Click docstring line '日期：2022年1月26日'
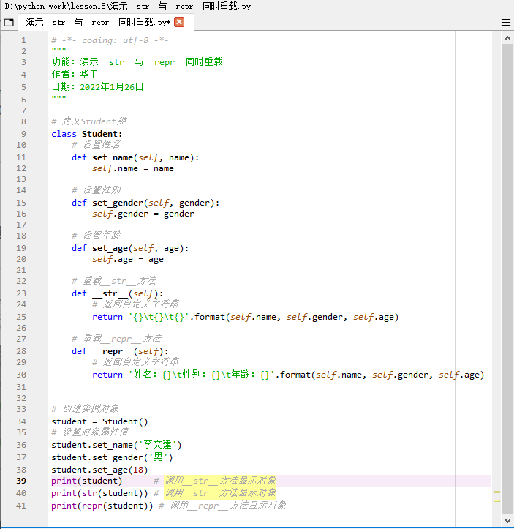 97,87
